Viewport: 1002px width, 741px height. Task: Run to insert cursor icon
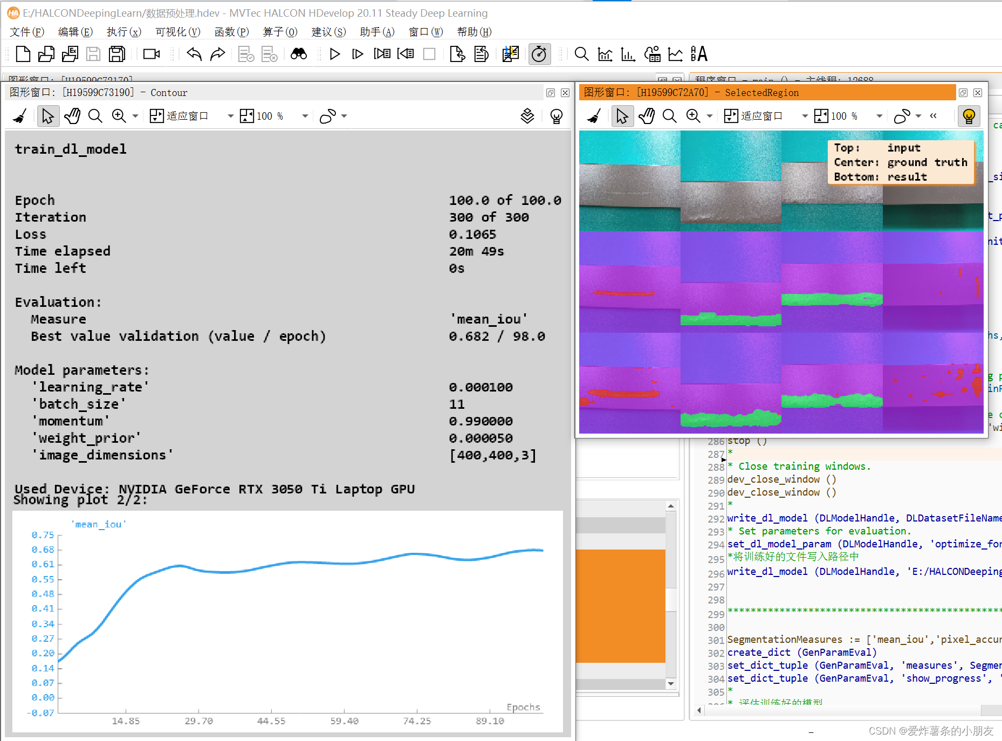(358, 54)
